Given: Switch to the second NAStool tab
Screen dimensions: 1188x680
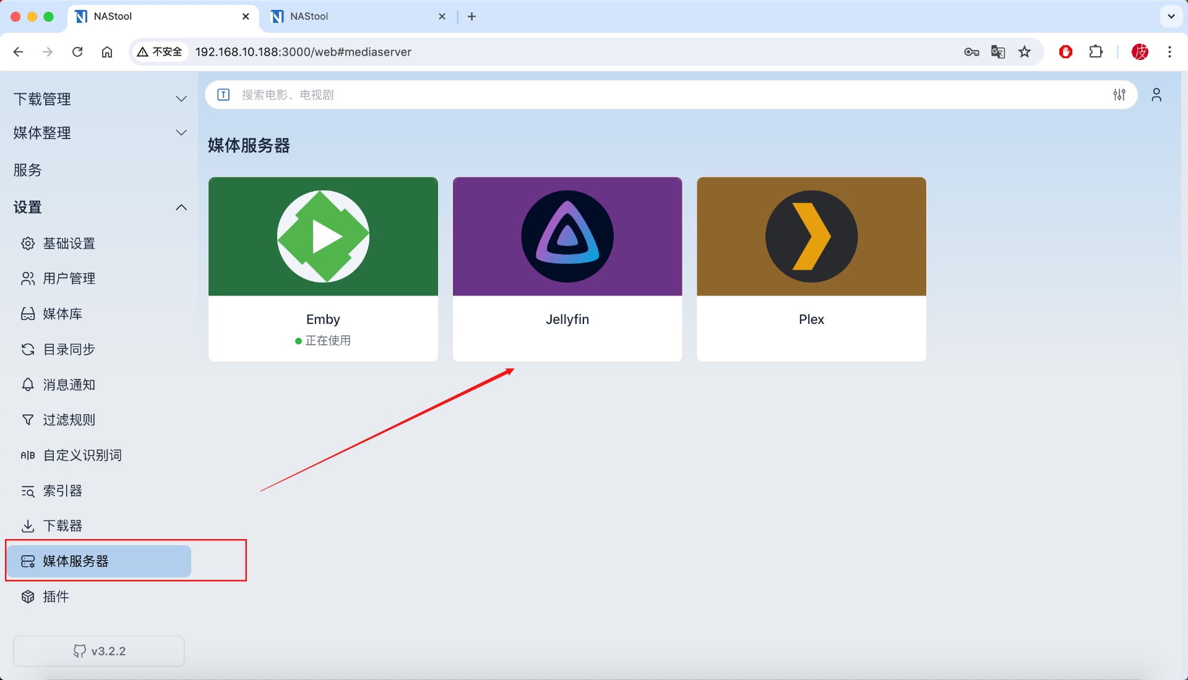Looking at the screenshot, I should (359, 17).
